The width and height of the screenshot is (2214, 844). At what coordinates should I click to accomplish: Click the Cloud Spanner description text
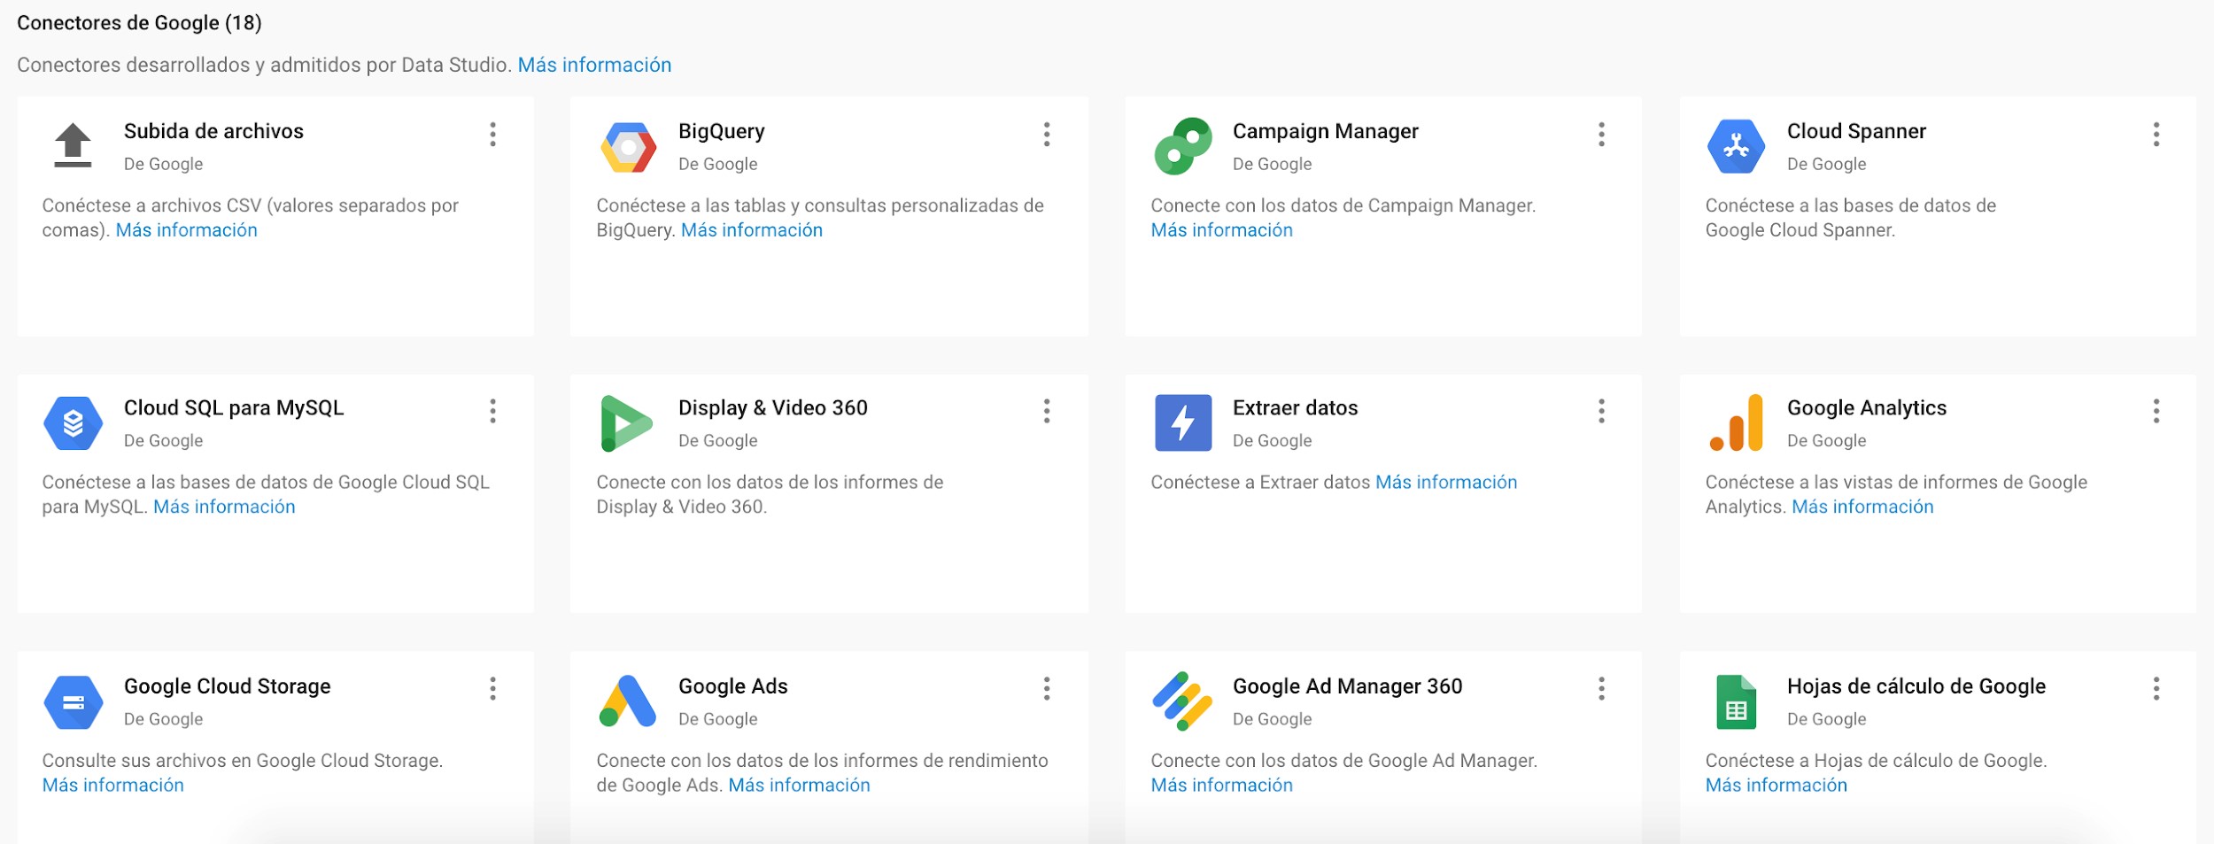click(1850, 218)
